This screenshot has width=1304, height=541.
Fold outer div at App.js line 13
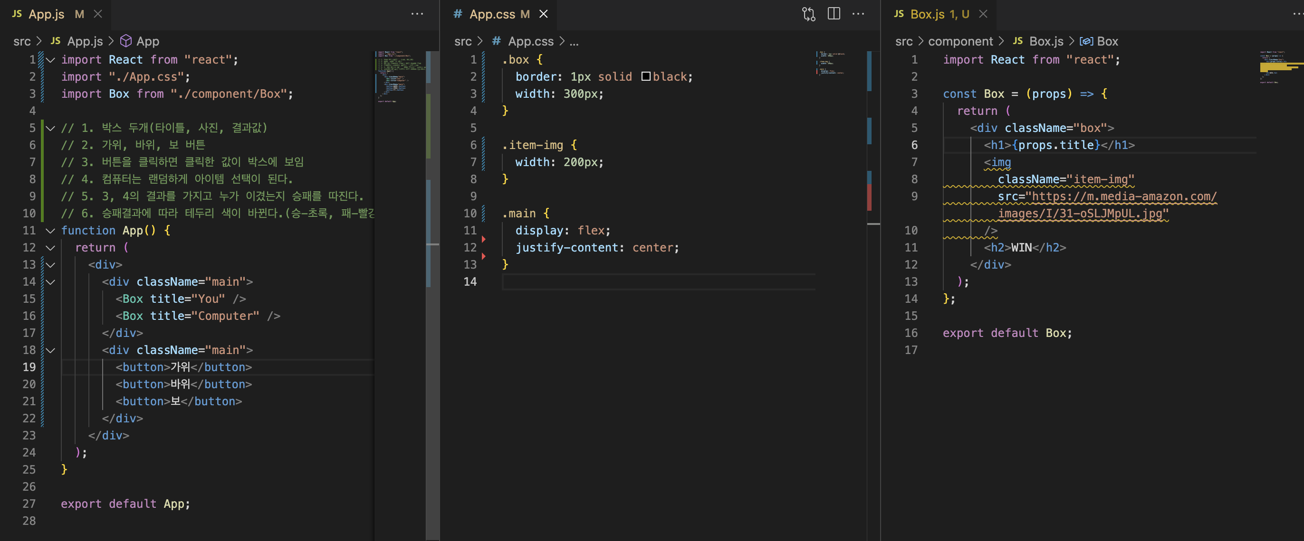[51, 264]
